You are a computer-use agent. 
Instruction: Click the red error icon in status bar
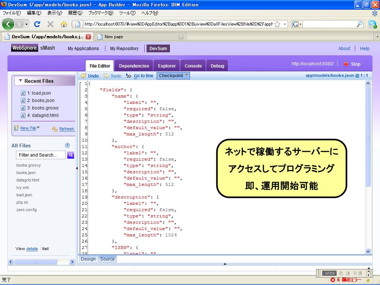point(333,280)
